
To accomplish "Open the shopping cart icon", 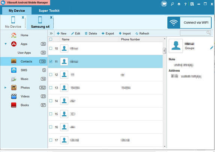I will tap(164, 4).
